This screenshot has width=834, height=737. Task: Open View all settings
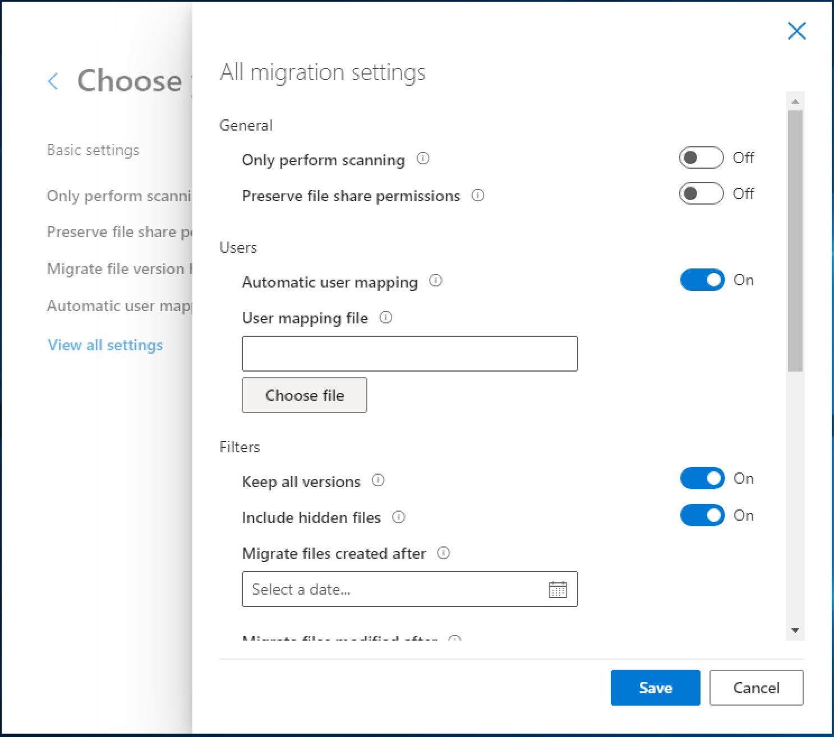(x=105, y=345)
